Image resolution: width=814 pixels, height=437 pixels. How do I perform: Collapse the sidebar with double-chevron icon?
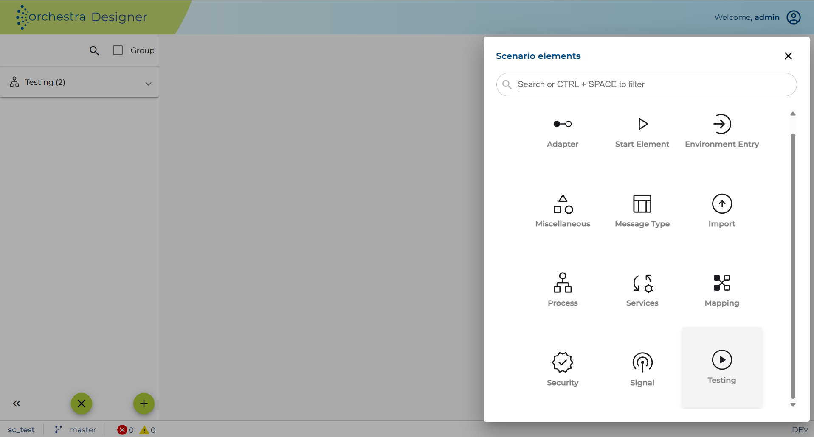(17, 404)
